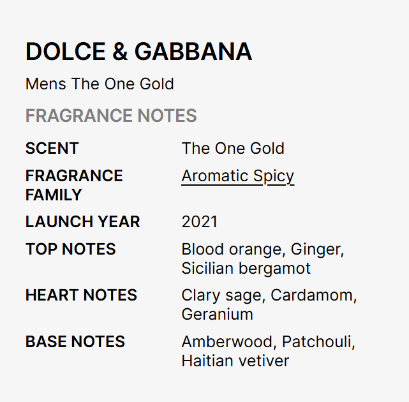Click the HEART NOTES label
This screenshot has width=409, height=402.
point(81,295)
